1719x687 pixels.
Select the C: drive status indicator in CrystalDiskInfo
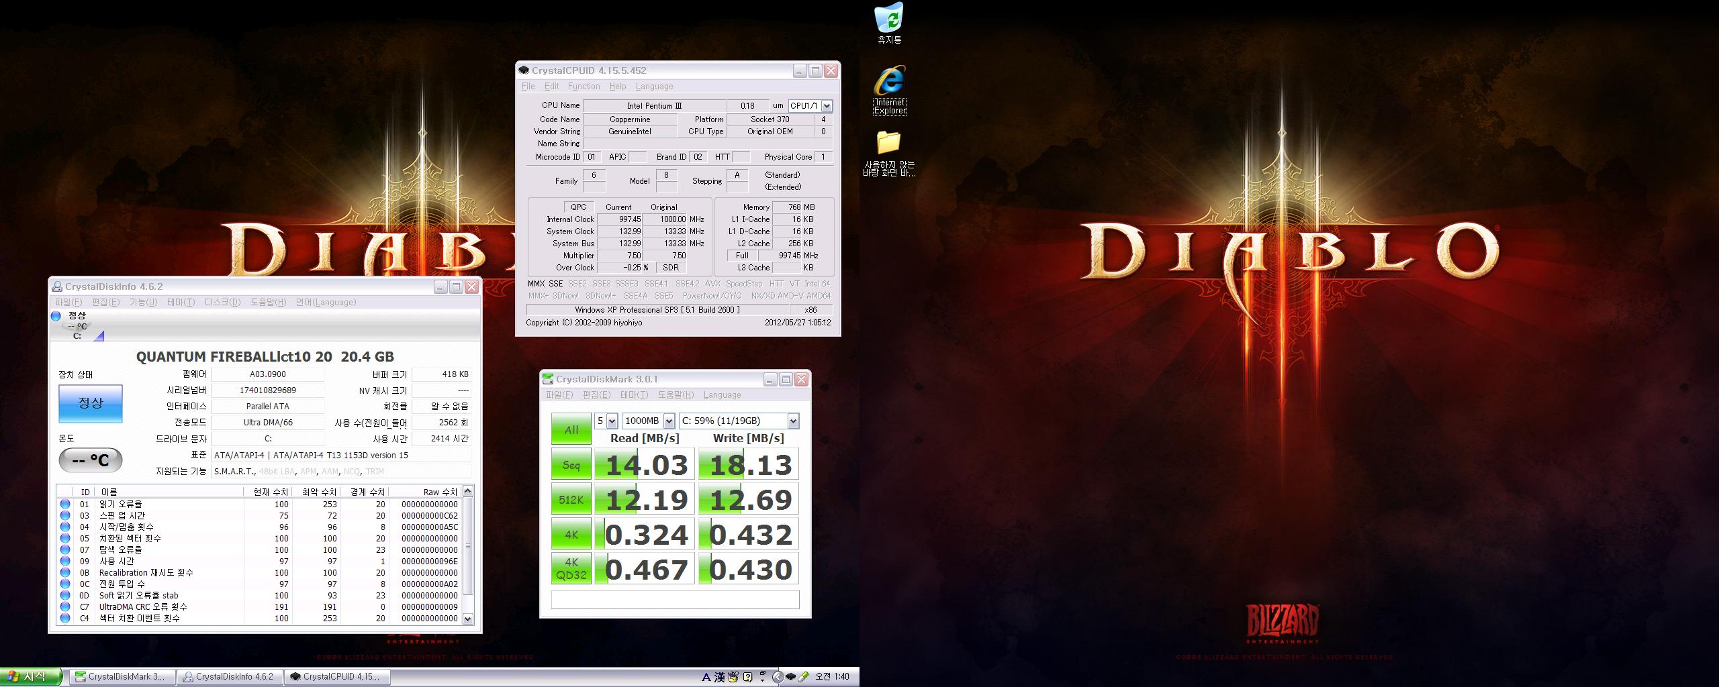[x=78, y=325]
